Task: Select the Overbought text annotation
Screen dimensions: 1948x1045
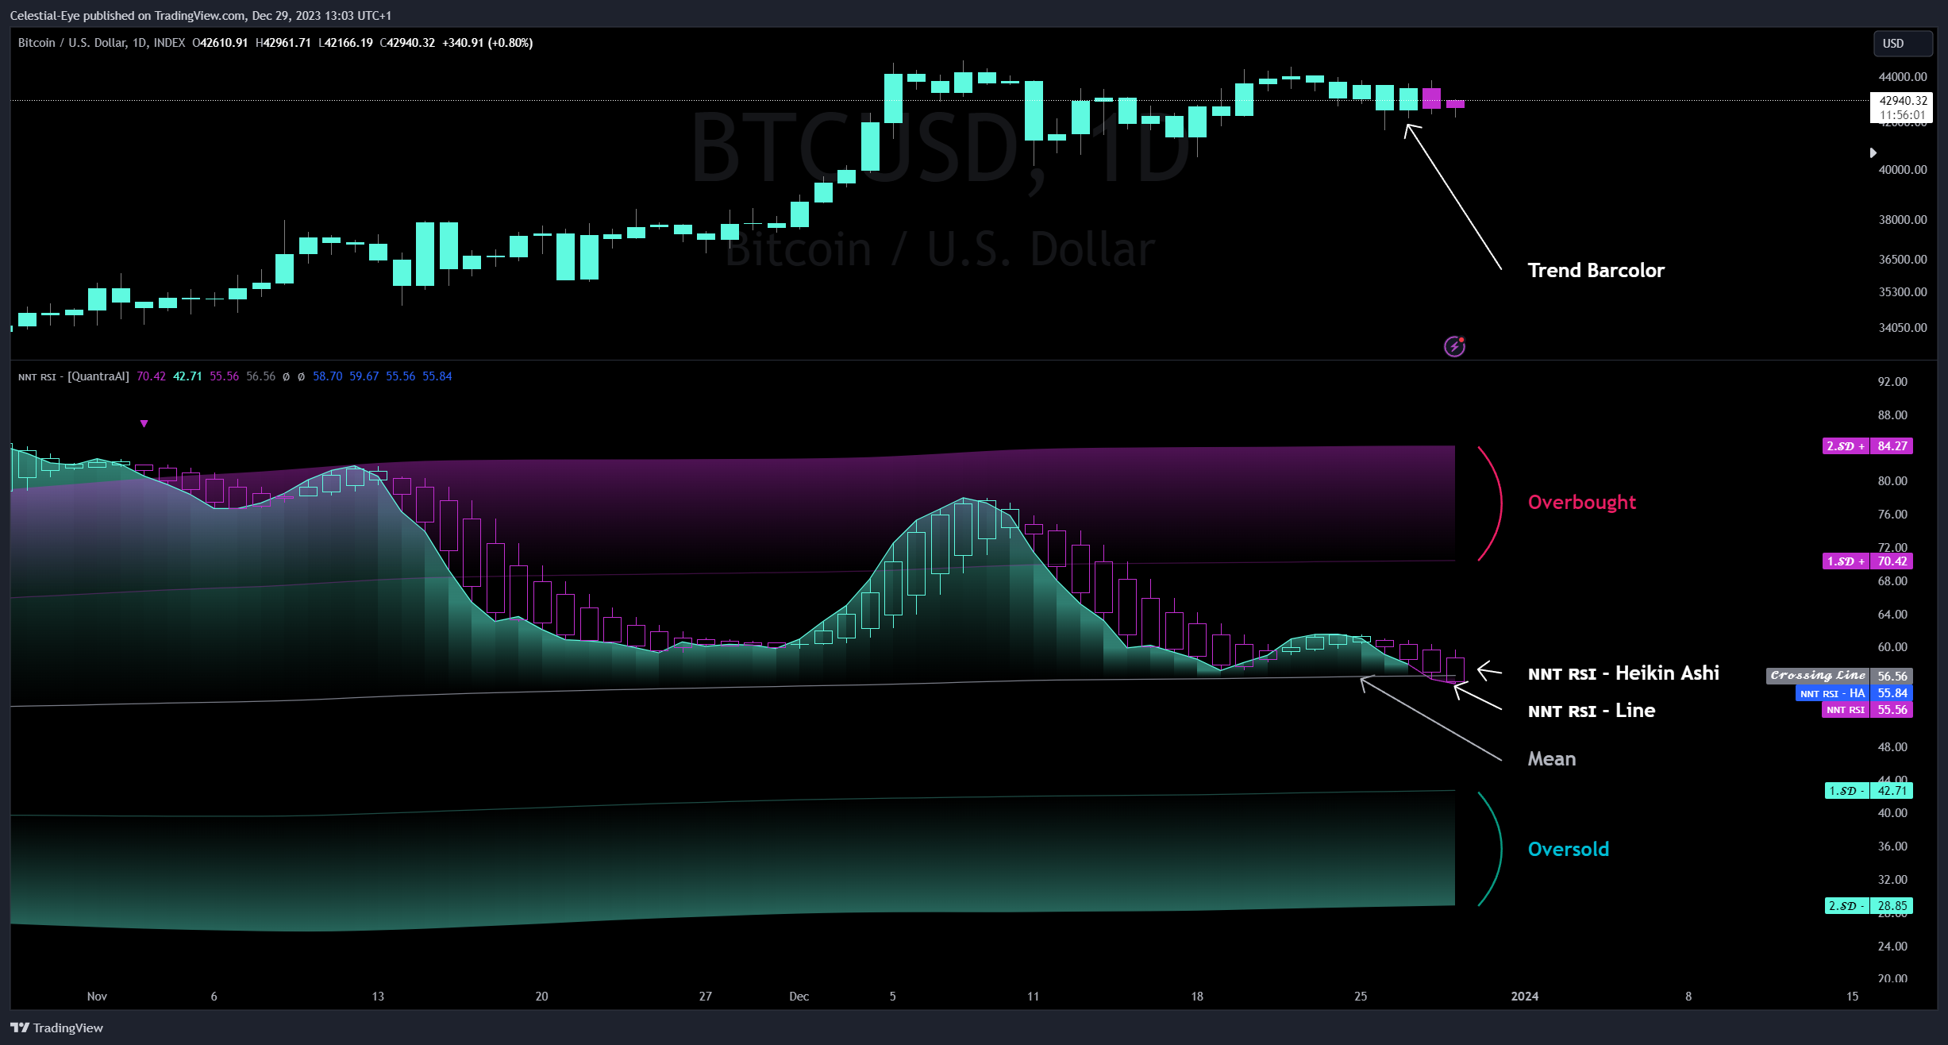Action: [x=1582, y=503]
